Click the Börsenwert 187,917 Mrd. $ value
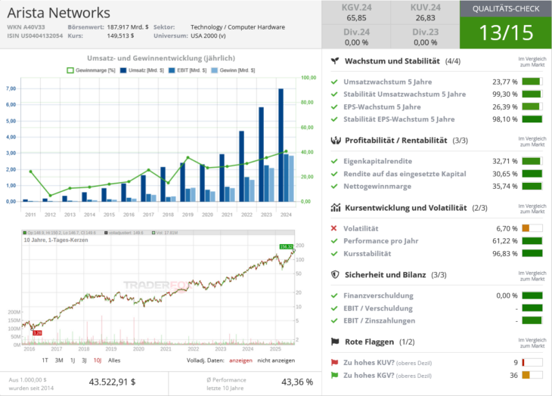552x396 pixels. point(128,27)
